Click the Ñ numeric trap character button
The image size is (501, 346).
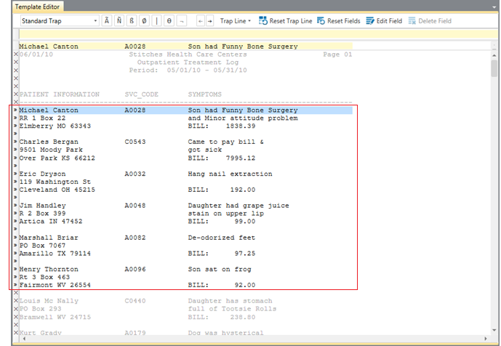(x=119, y=21)
